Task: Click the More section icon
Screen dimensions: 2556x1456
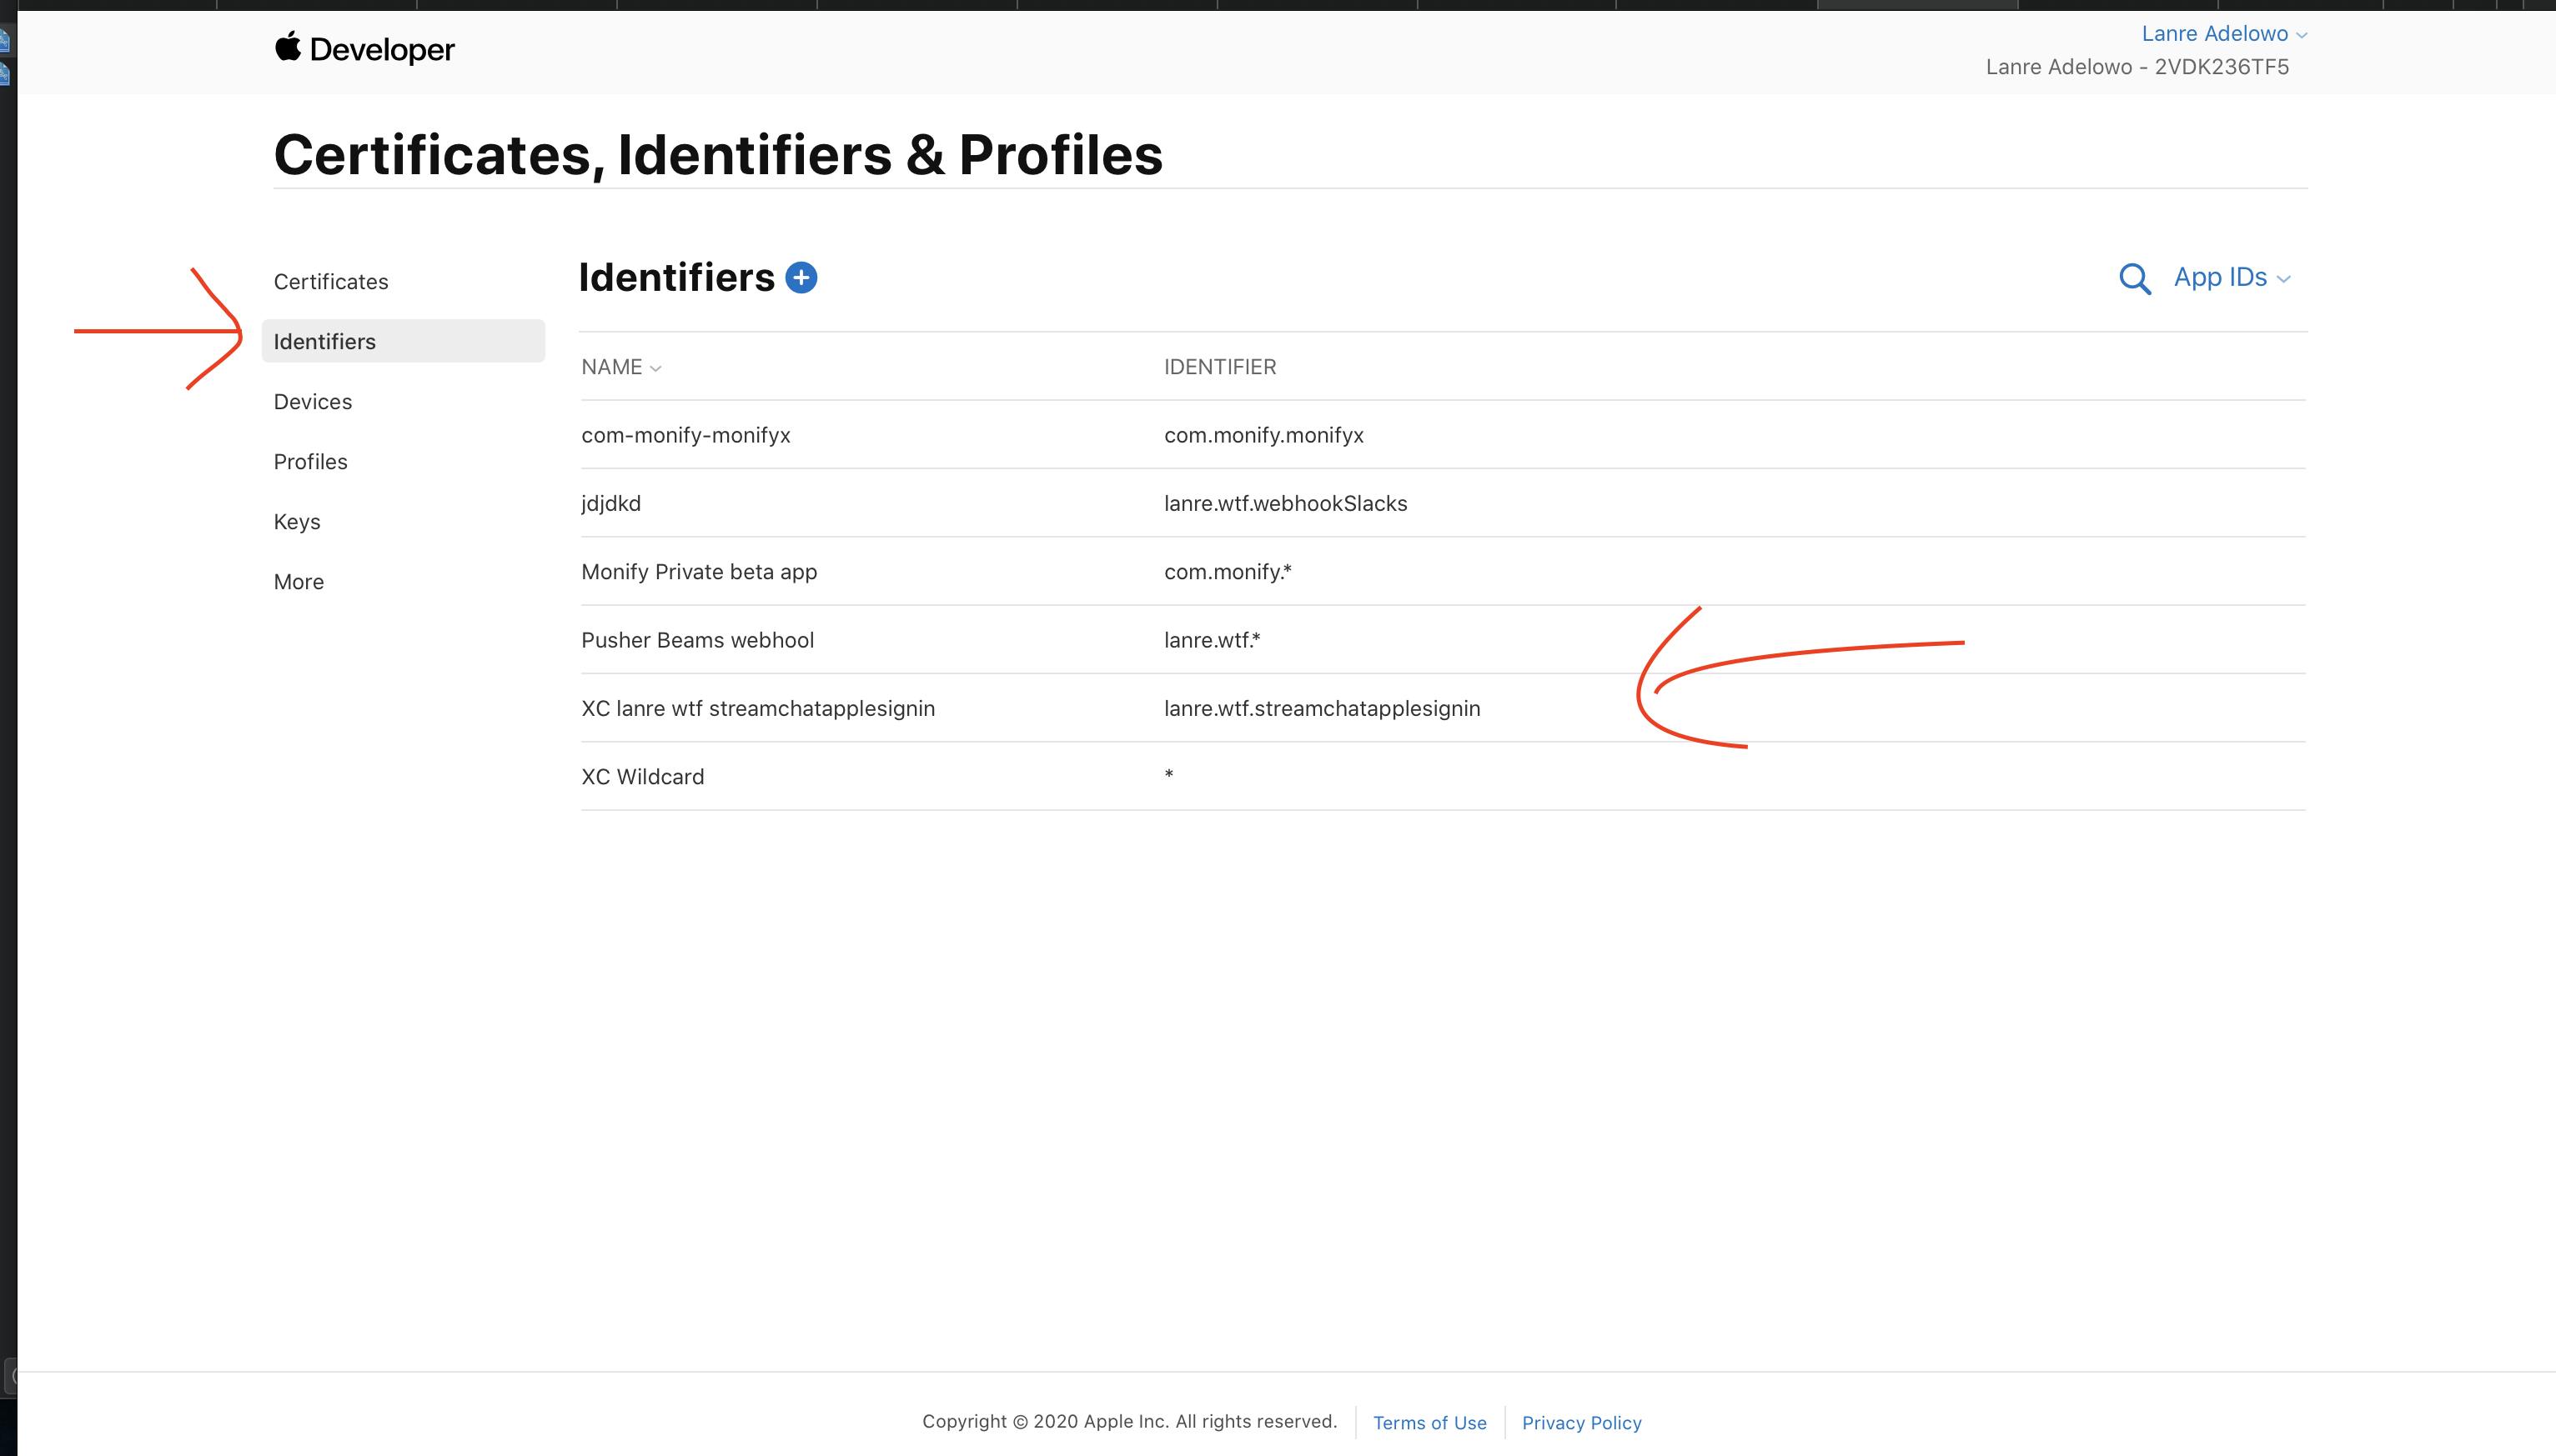Action: [x=299, y=581]
